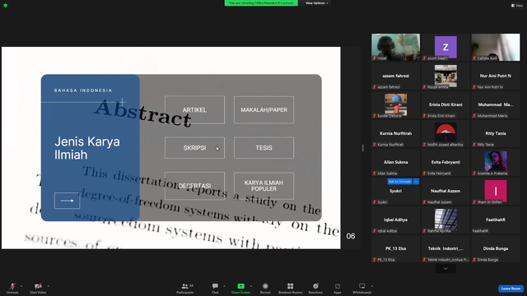Select the Ritly Tania tile
The image size is (527, 296).
496,134
